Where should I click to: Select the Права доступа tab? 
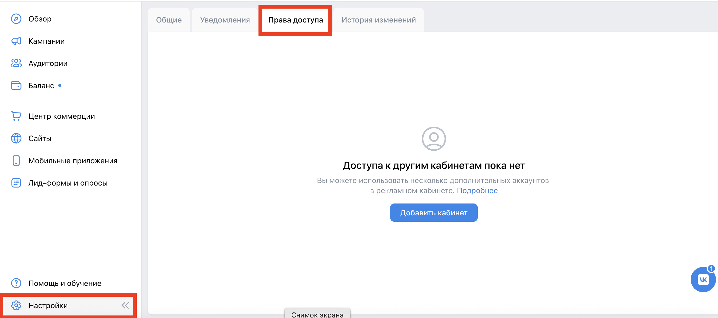[295, 20]
